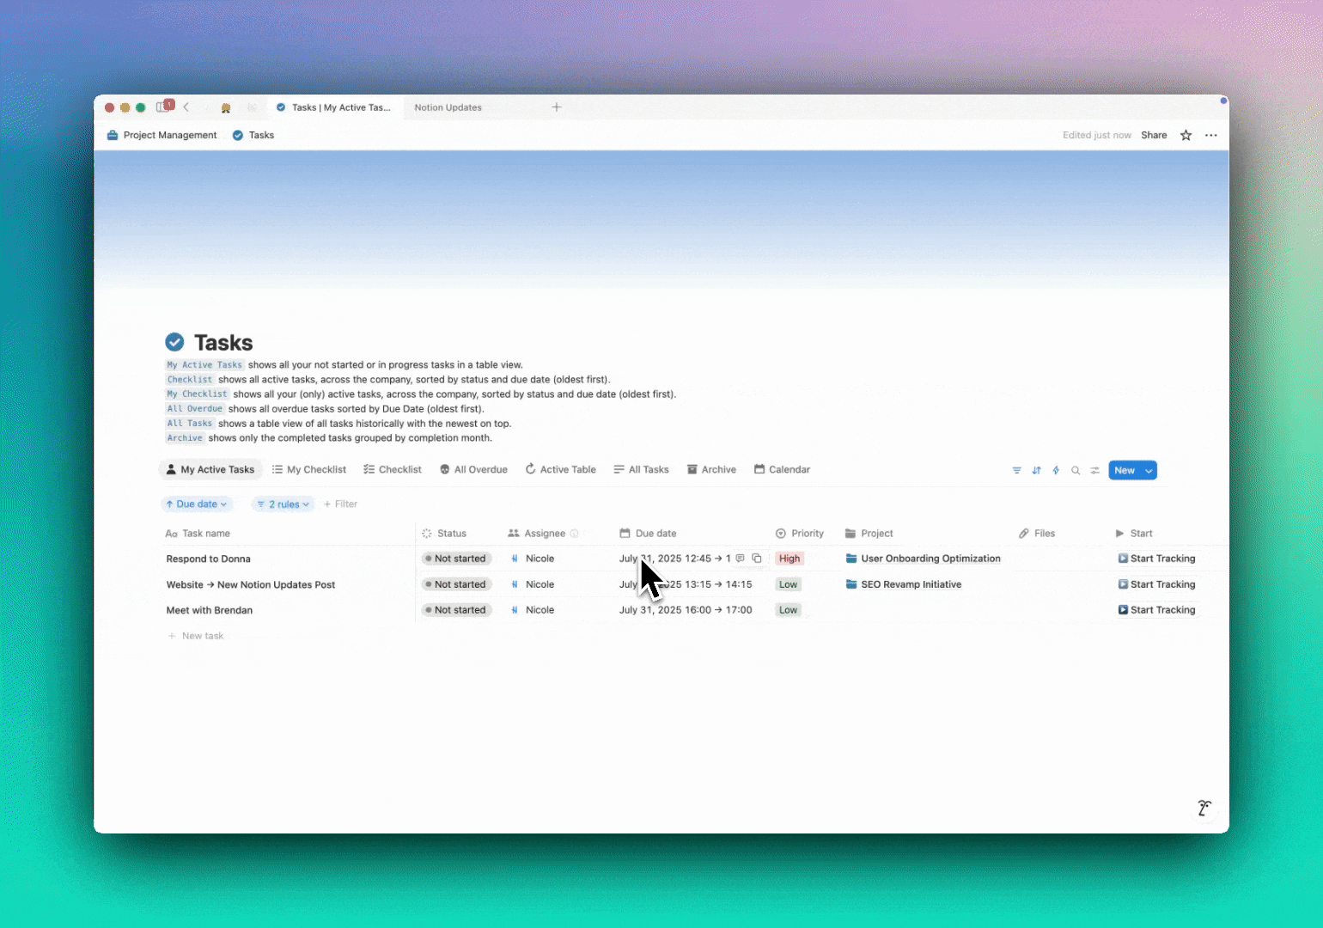
Task: Click the New task row
Action: pos(202,637)
